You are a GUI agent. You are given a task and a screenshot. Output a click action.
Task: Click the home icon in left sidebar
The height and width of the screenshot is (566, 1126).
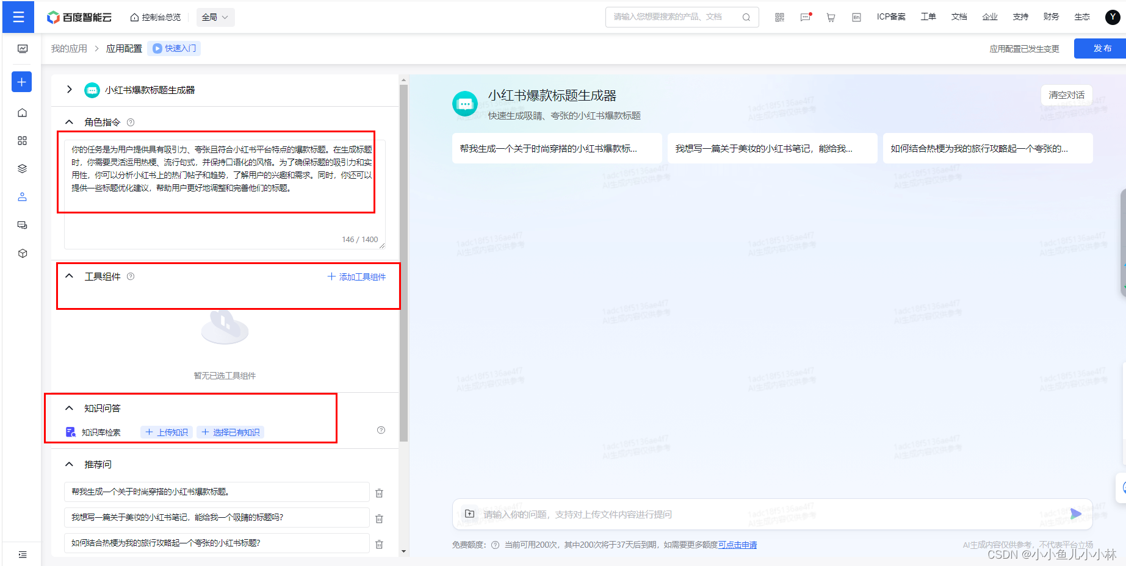23,113
